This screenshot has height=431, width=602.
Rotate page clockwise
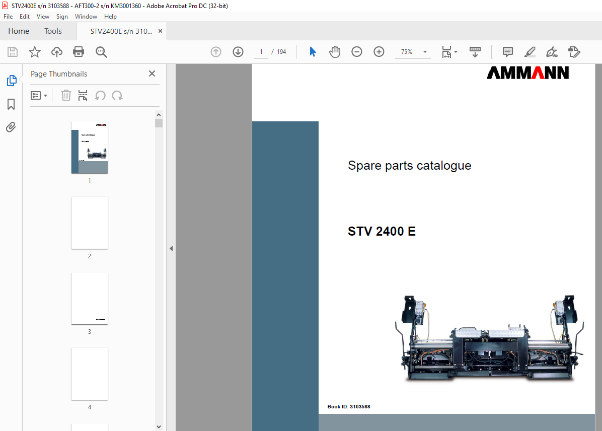coord(117,95)
